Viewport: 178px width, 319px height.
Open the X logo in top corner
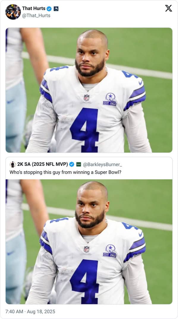coord(168,8)
